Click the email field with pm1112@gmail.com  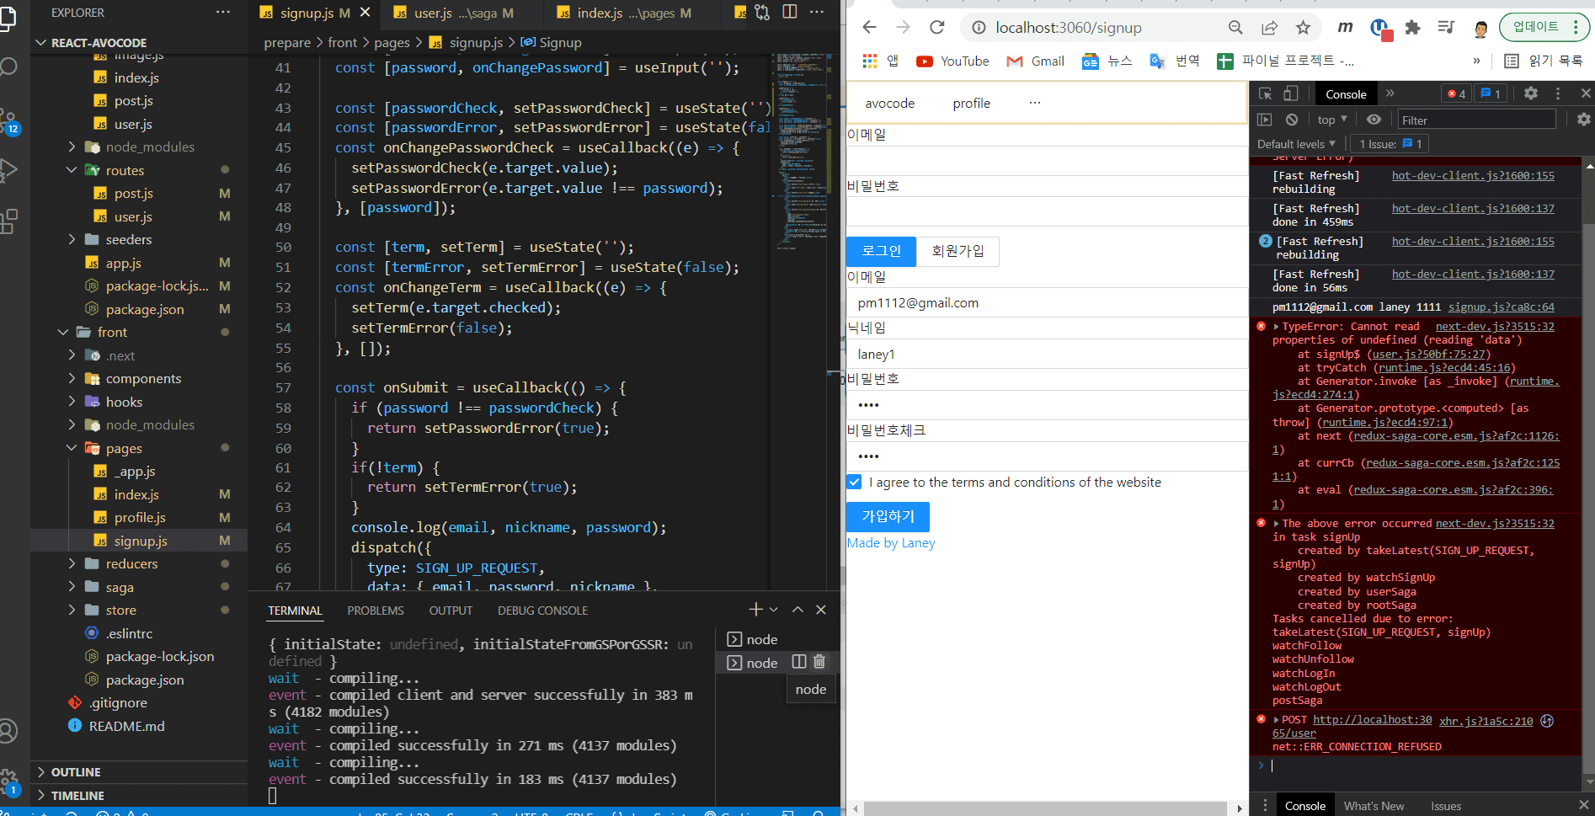coord(1047,303)
